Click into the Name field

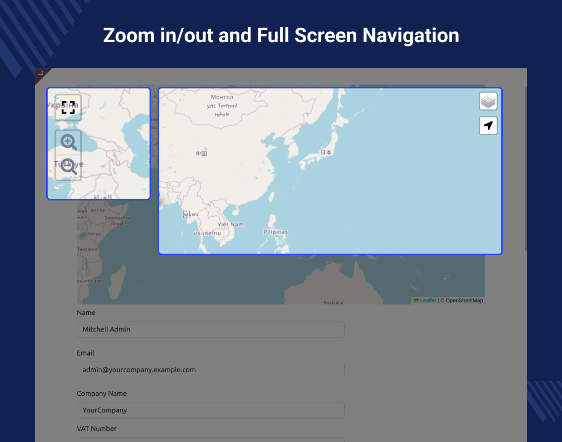click(x=210, y=329)
